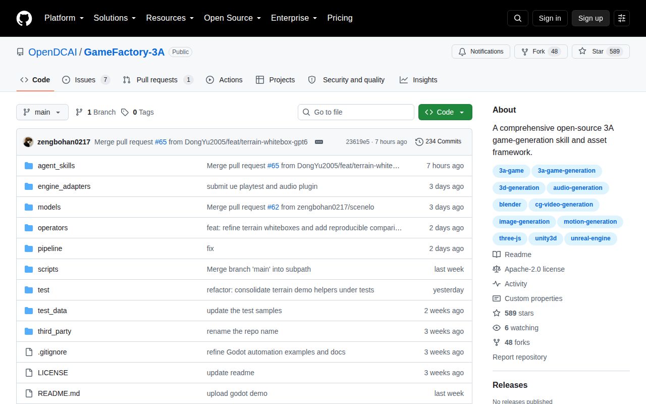Screen dimensions: 646x404
Task: Open the unreal-engine topic tag
Action: [590, 238]
